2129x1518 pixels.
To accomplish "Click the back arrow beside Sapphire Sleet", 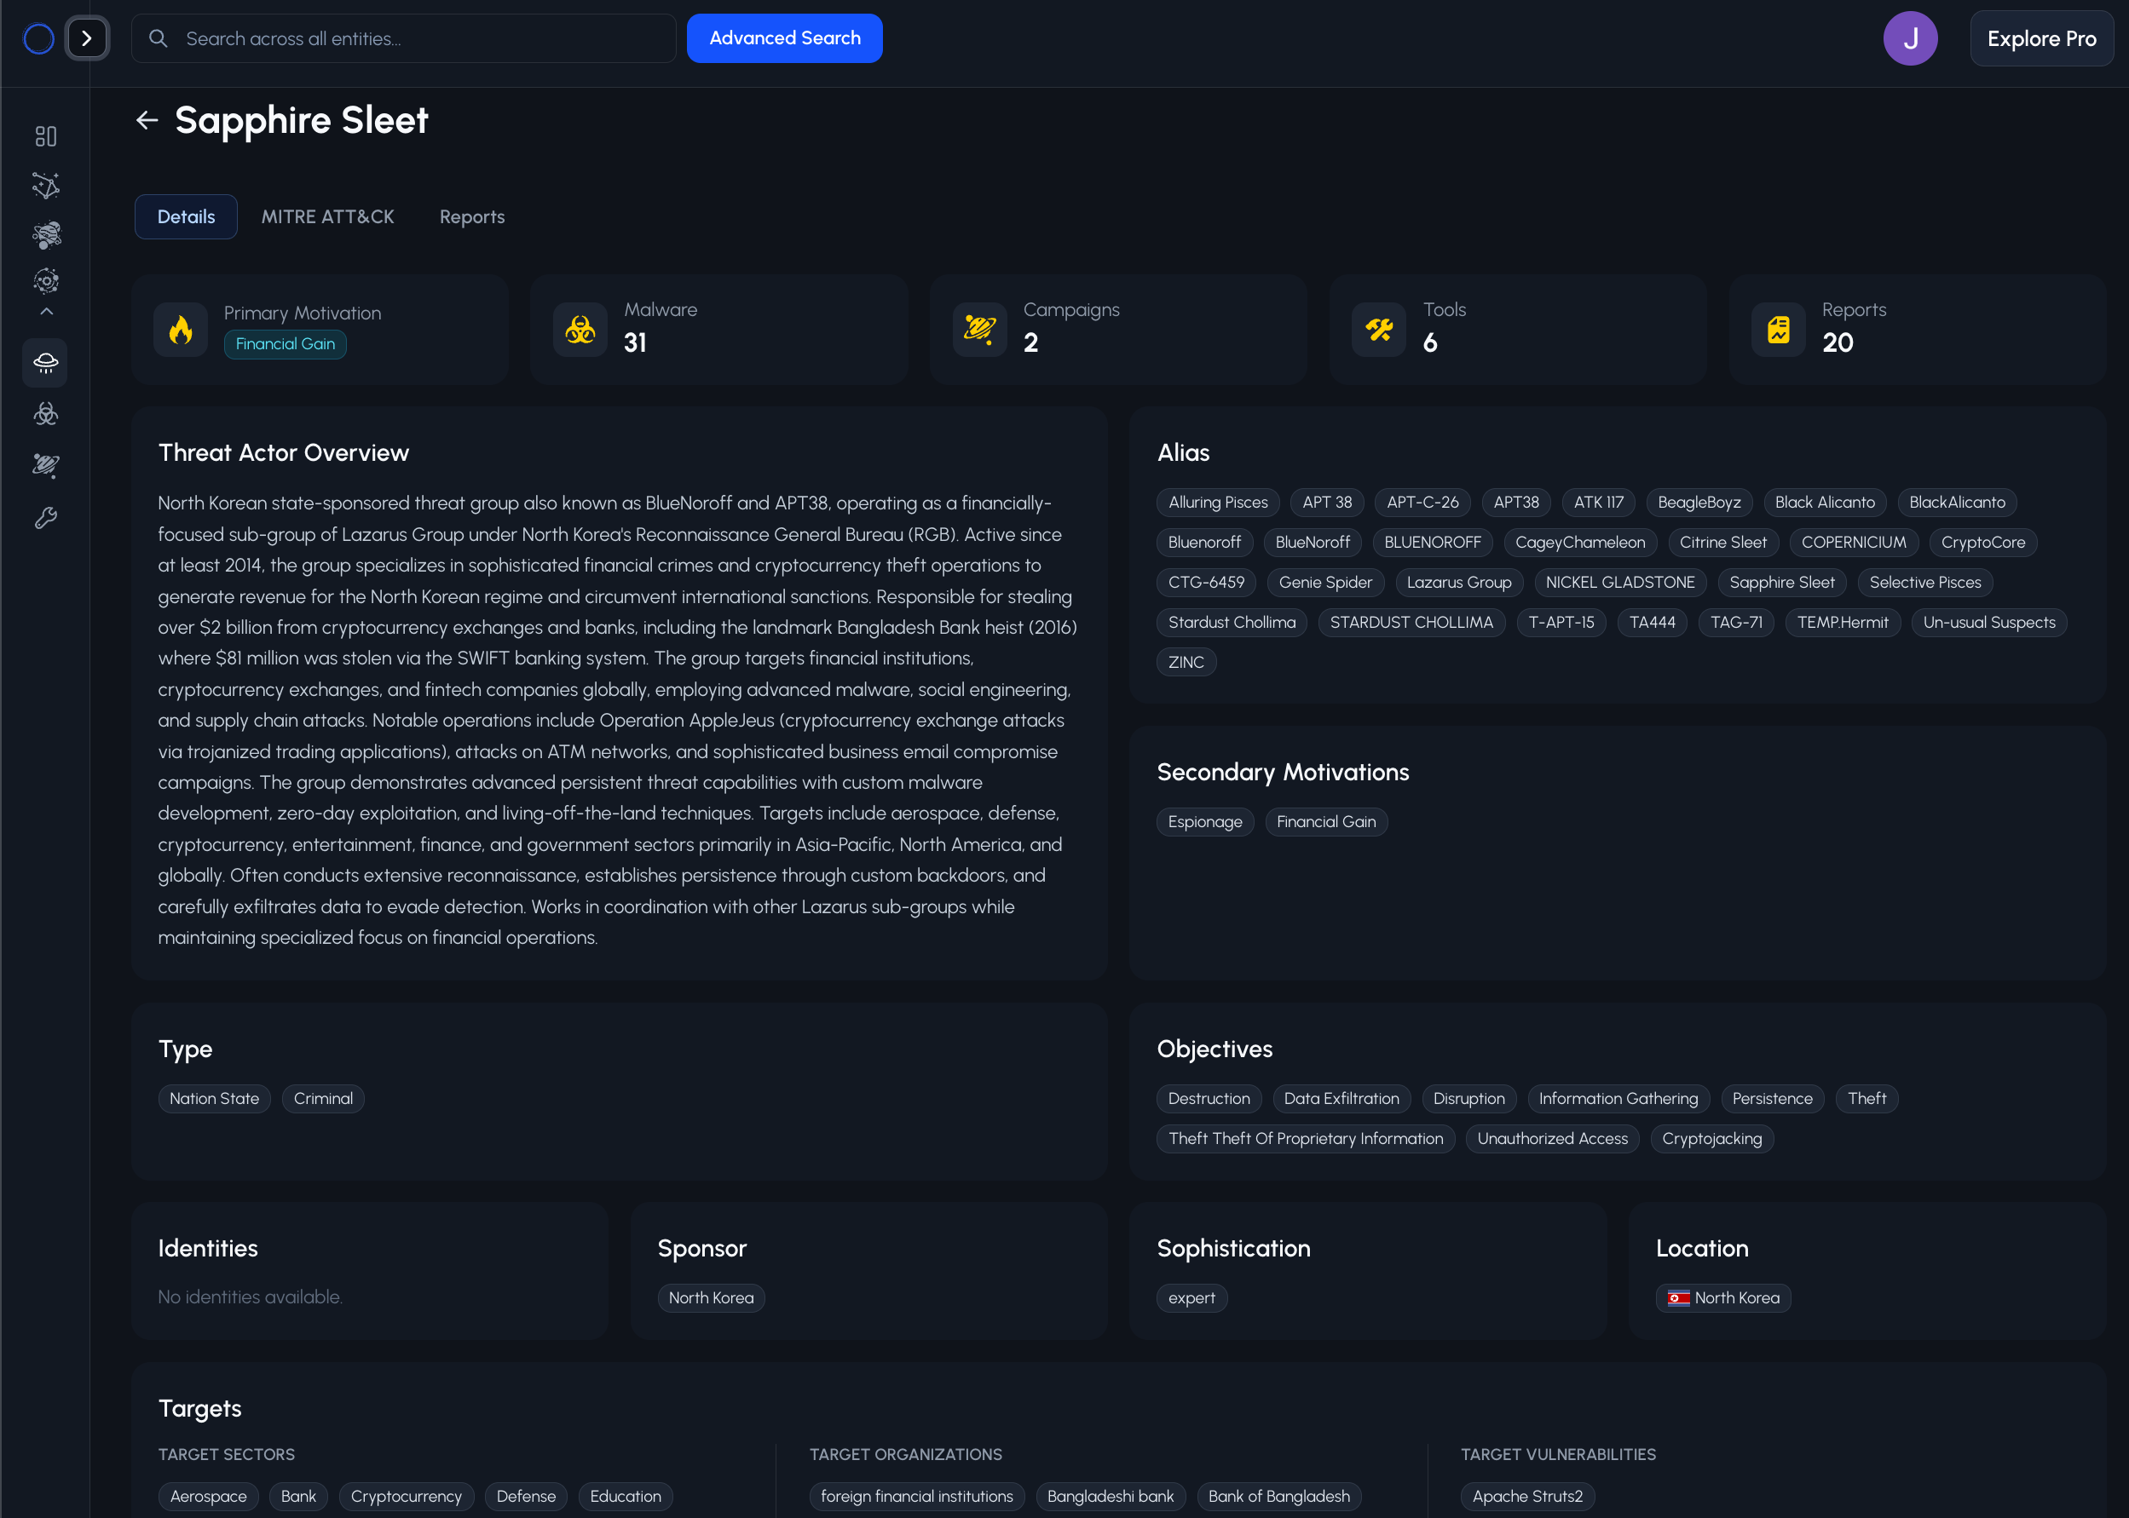I will pos(147,121).
